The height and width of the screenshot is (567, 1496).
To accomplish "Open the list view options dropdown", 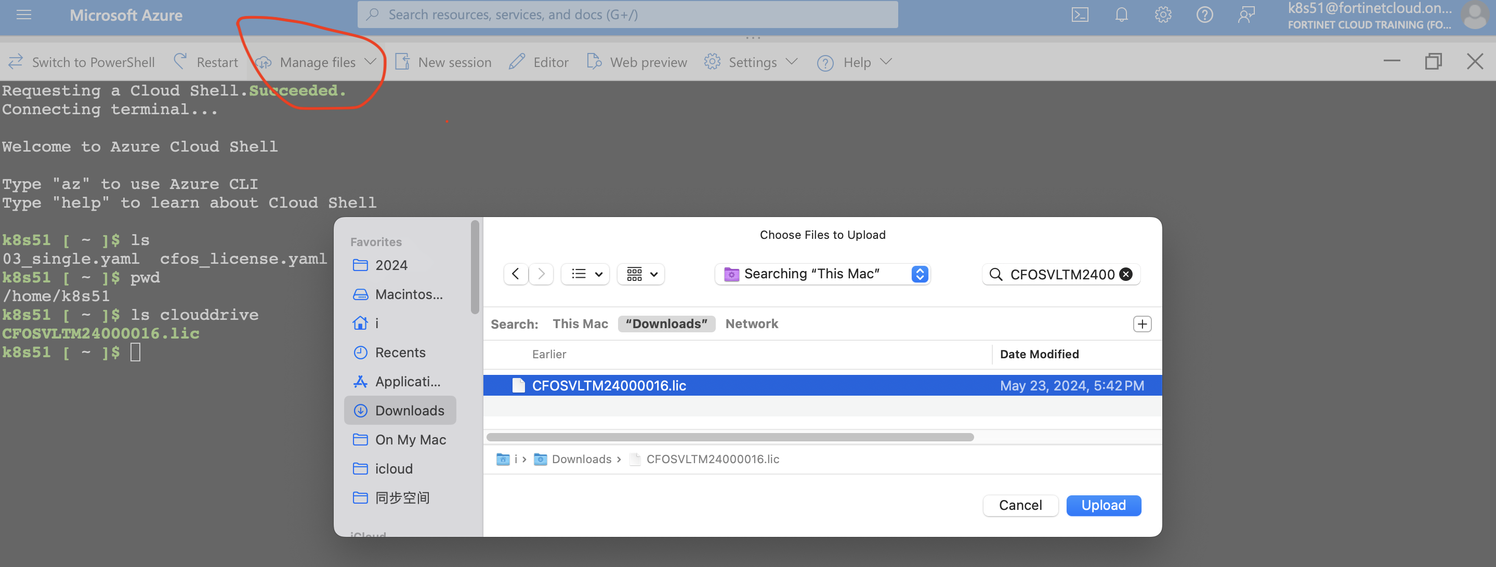I will 585,274.
